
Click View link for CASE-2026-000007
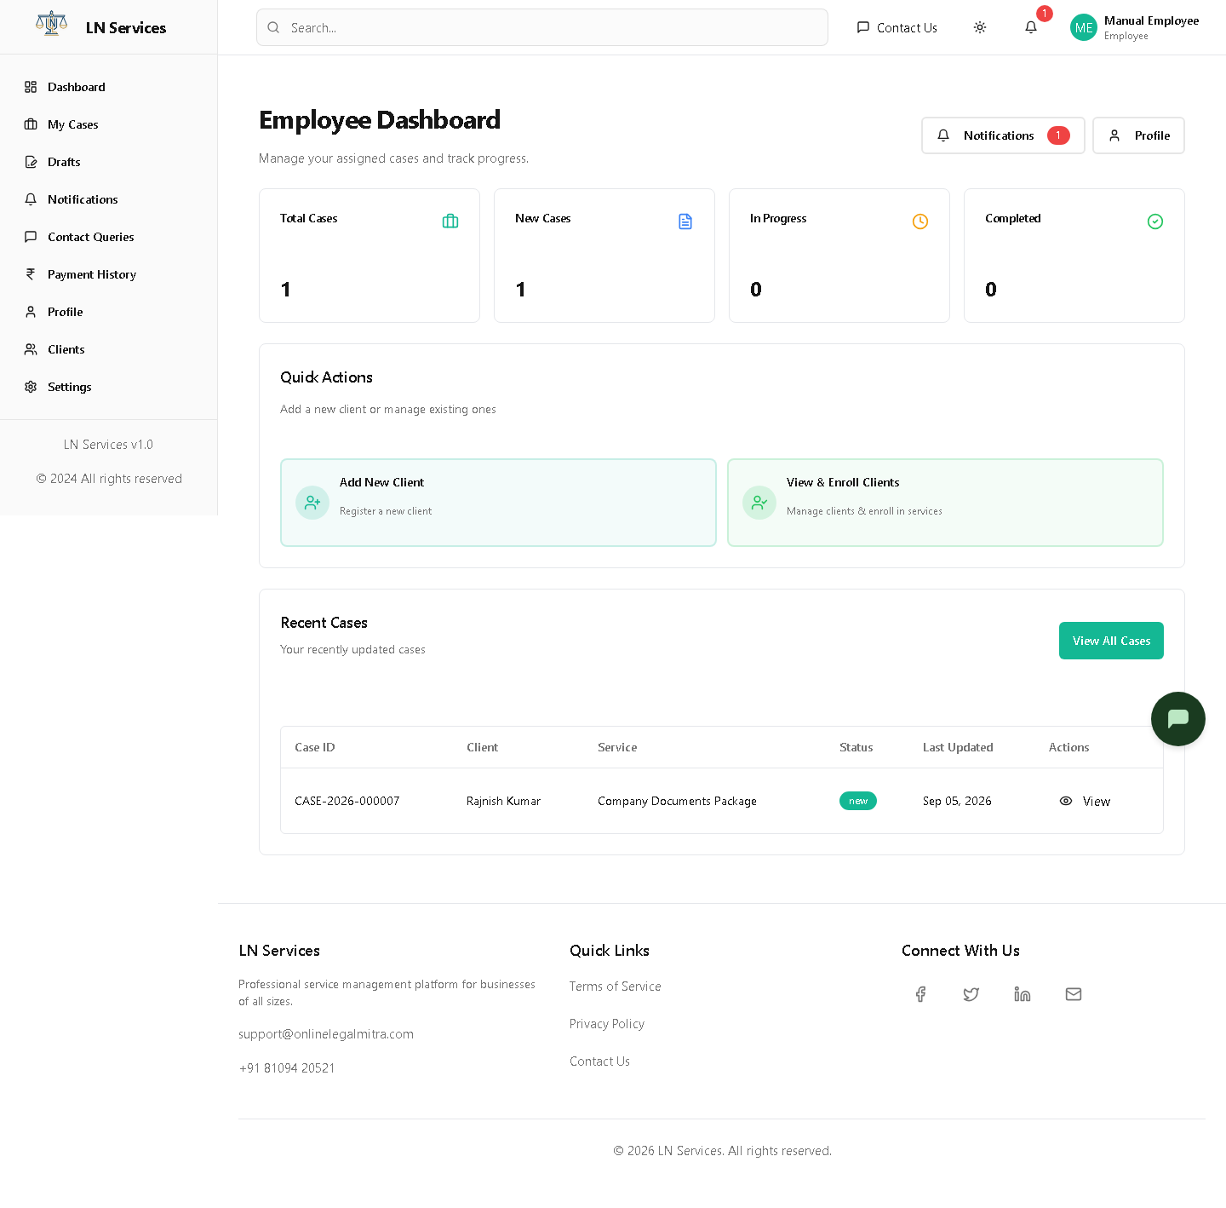[x=1085, y=801]
